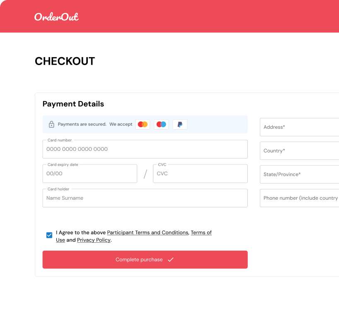The width and height of the screenshot is (339, 324).
Task: Select the Card holder name field
Action: pos(145,198)
